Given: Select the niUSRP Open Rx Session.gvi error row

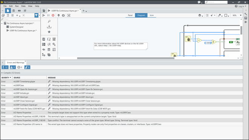Looking at the screenshot, I should tap(121, 89).
